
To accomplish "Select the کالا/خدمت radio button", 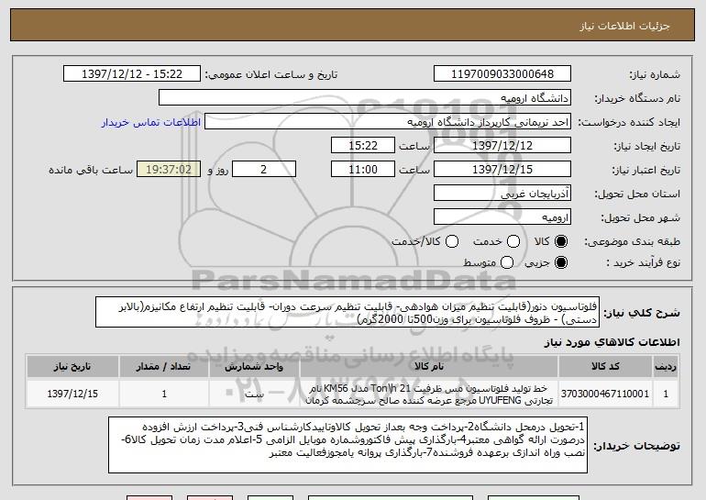I will click(x=452, y=242).
